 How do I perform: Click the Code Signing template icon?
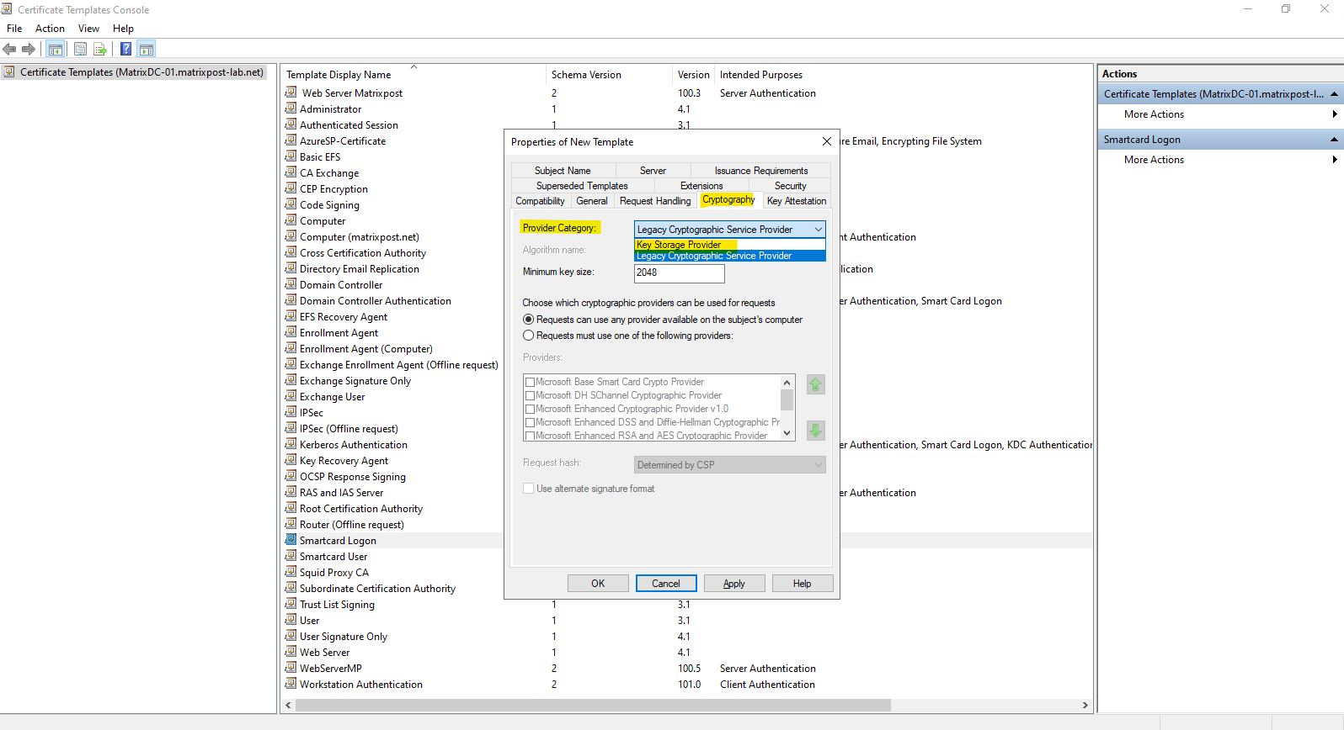pyautogui.click(x=291, y=204)
